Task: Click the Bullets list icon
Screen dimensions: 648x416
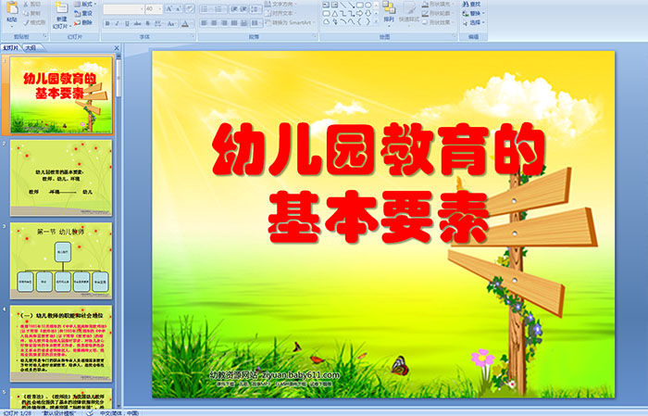Action: (x=206, y=8)
